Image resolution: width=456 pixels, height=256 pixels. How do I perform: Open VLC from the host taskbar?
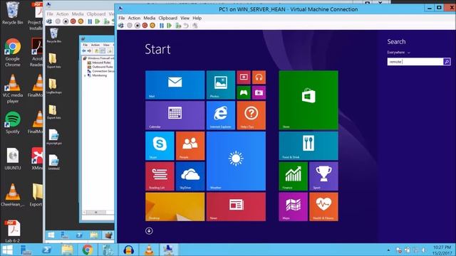point(149,250)
